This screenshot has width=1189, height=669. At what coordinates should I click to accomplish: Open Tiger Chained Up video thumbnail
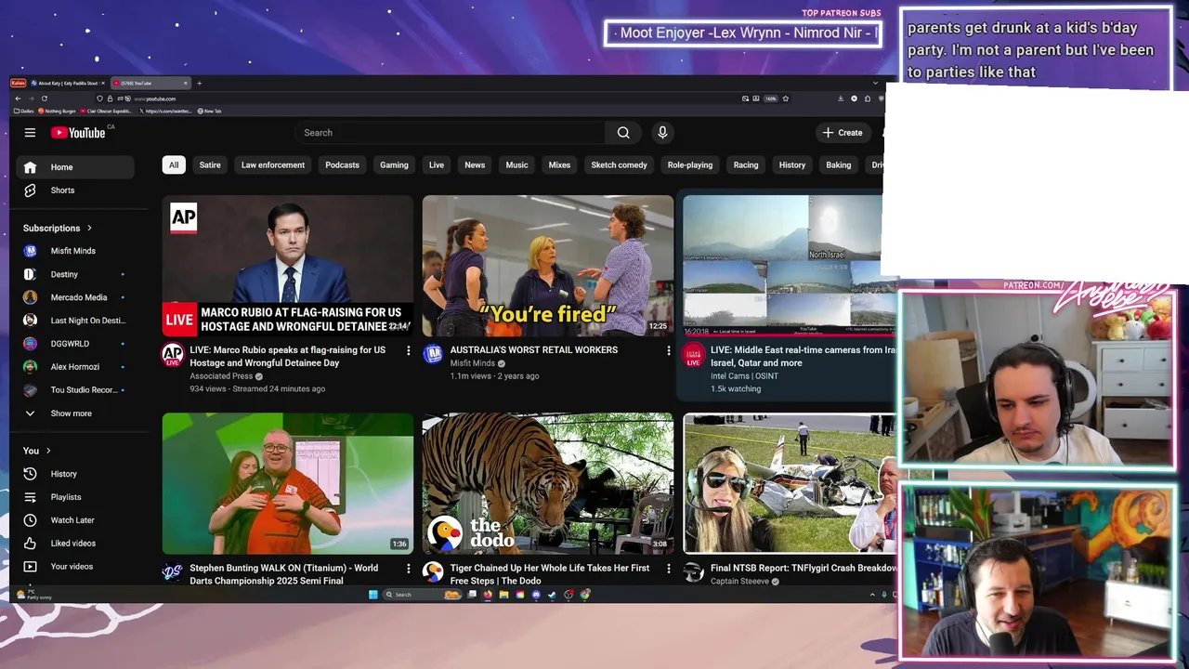[548, 483]
